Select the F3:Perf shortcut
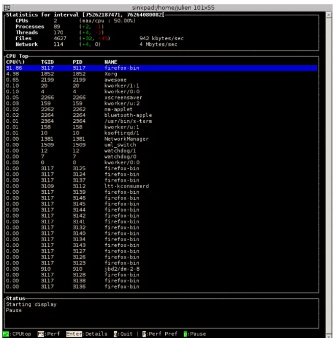Image resolution: width=335 pixels, height=338 pixels. pos(49,334)
